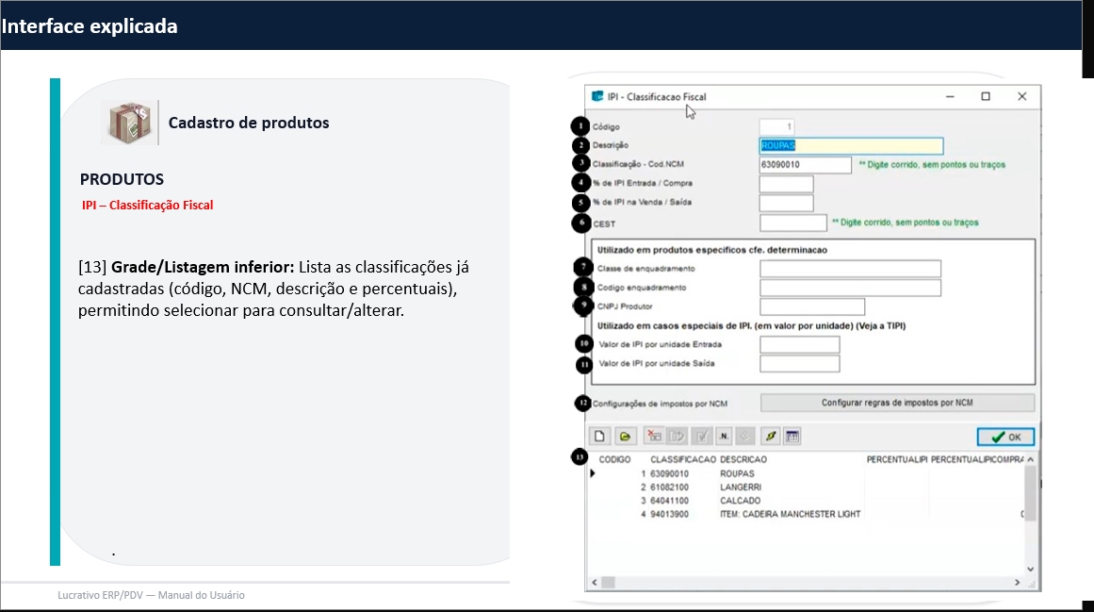
Task: Click 'Configurar regras de impostos por NCM' button
Action: pos(897,403)
